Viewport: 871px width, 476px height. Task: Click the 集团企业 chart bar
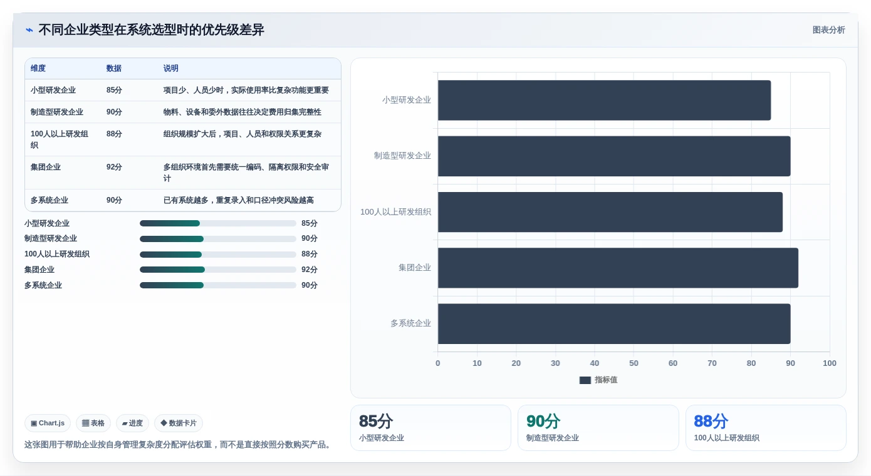point(618,268)
